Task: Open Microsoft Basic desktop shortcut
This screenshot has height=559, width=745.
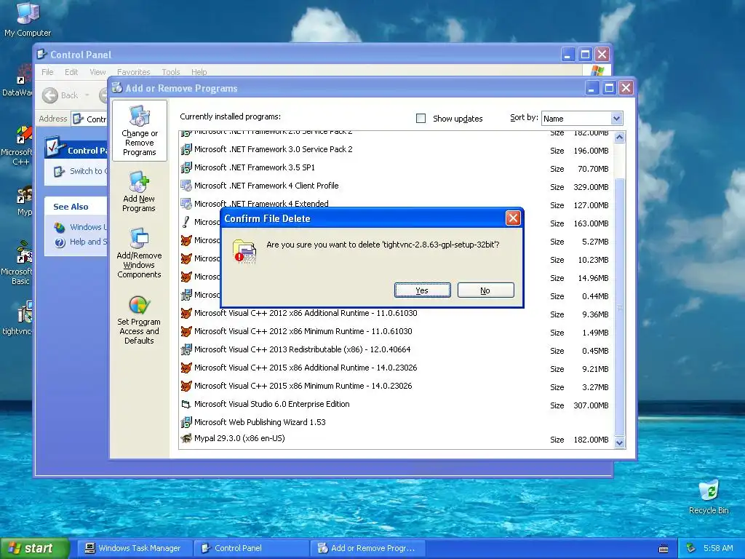Action: pos(17,262)
